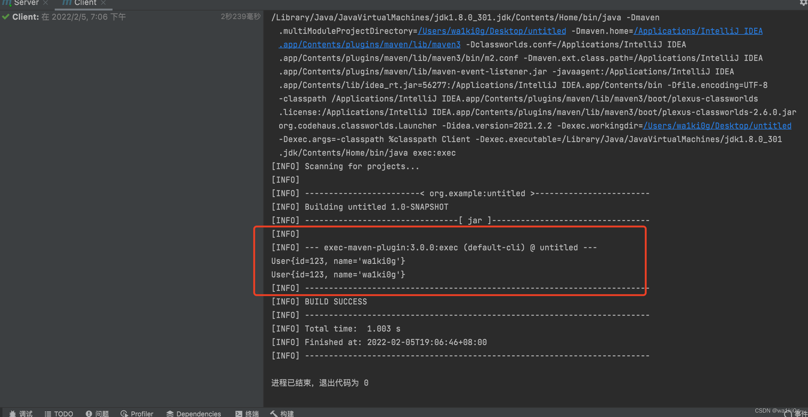
Task: Open the Problems (问题) tool window
Action: (97, 413)
